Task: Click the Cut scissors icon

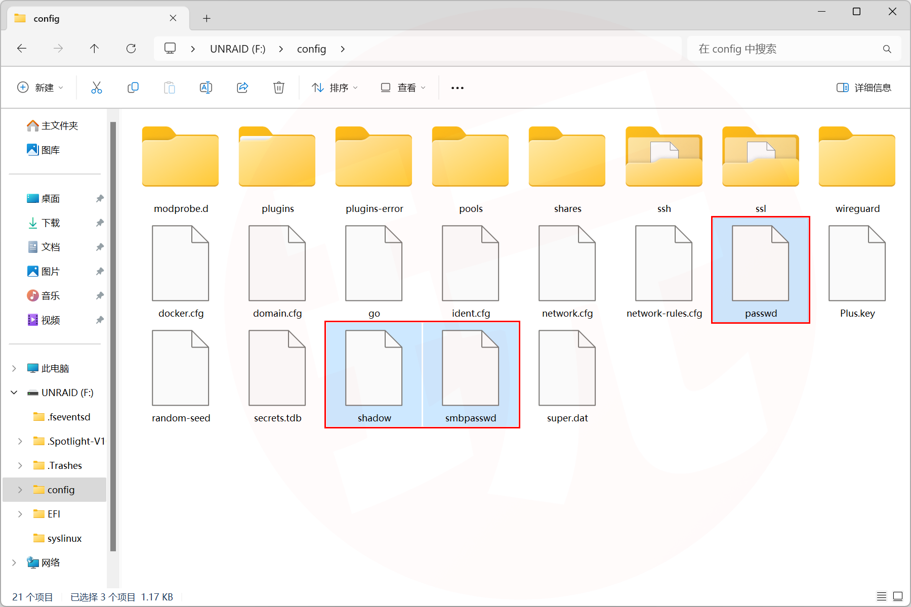Action: (97, 88)
